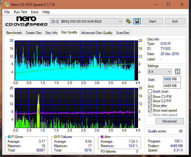
Task: Enable the Quick scan checkbox
Action: tap(150, 91)
